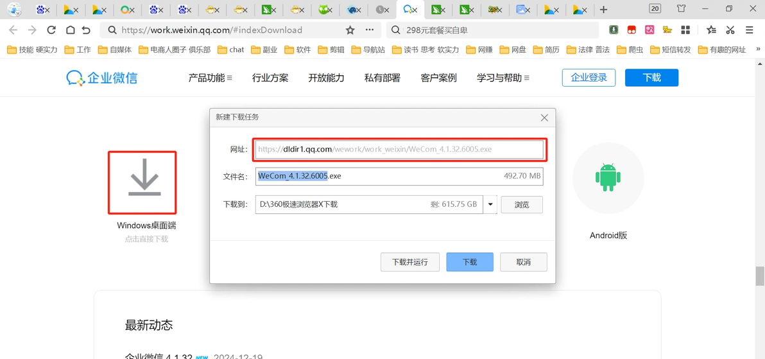Open the chat bookmark folder

(x=231, y=49)
